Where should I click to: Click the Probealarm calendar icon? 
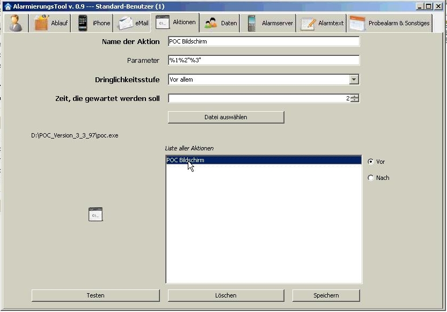[x=357, y=23]
